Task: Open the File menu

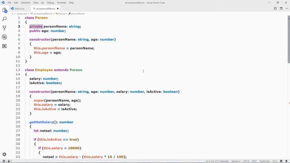Action: [10, 3]
